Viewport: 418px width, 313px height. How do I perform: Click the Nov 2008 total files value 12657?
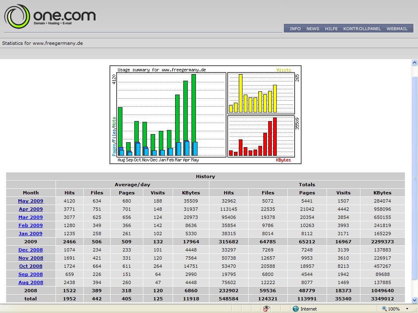(x=268, y=258)
